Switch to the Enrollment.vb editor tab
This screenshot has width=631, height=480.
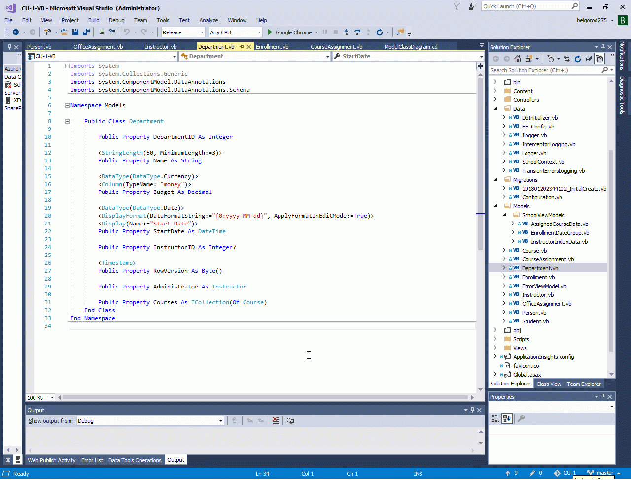point(272,47)
